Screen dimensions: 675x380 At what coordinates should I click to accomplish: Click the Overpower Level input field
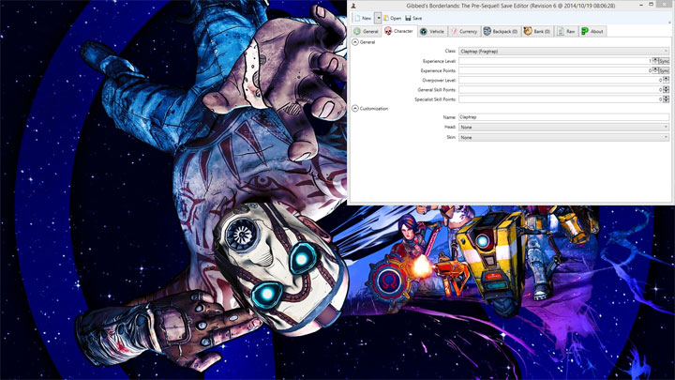point(561,80)
